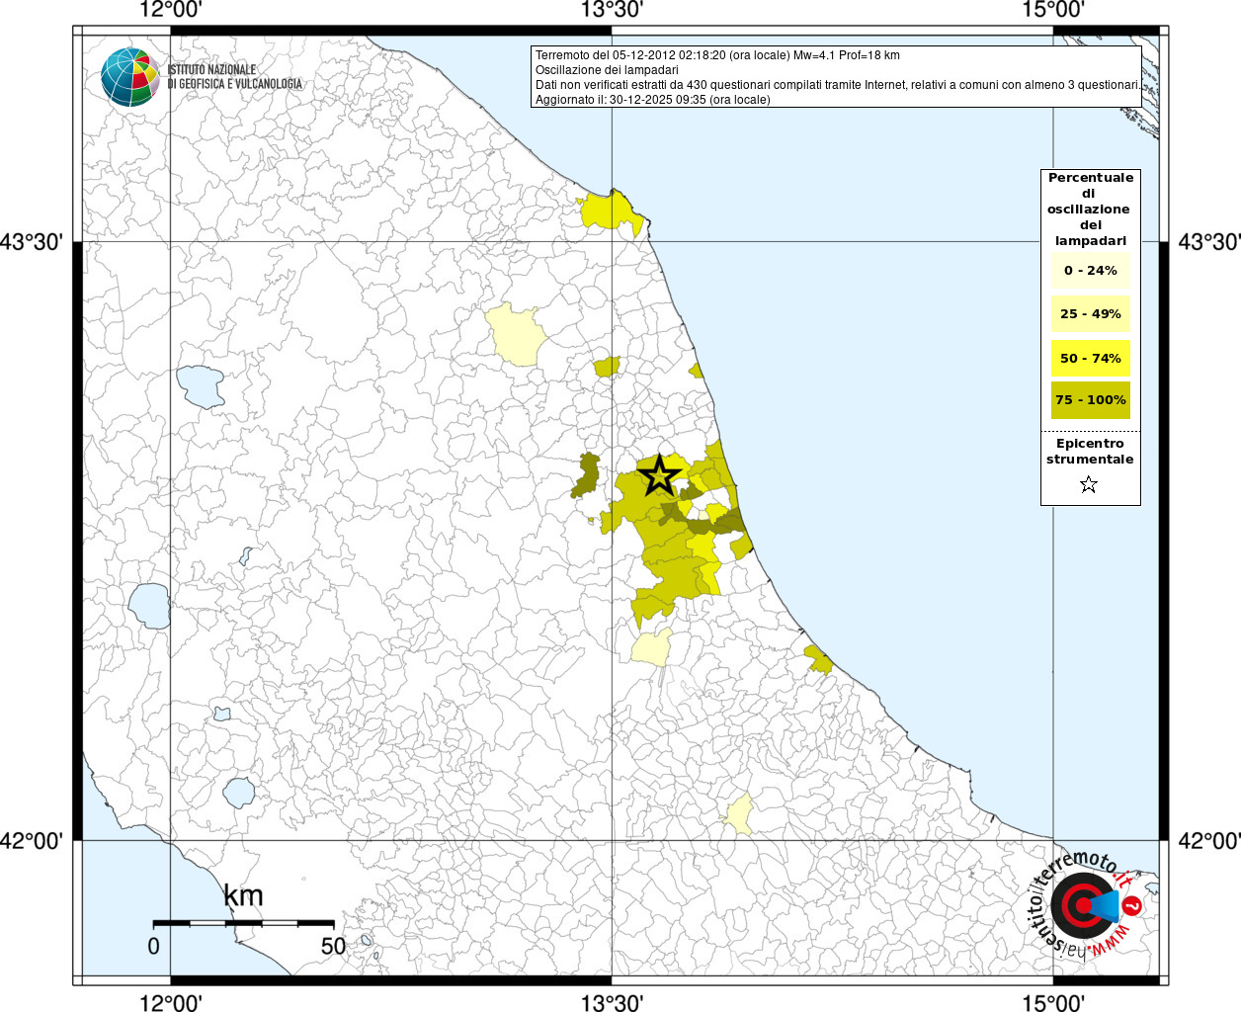Click the 'Epicentro strumentale' legend label
The height and width of the screenshot is (1012, 1241).
coord(1090,452)
